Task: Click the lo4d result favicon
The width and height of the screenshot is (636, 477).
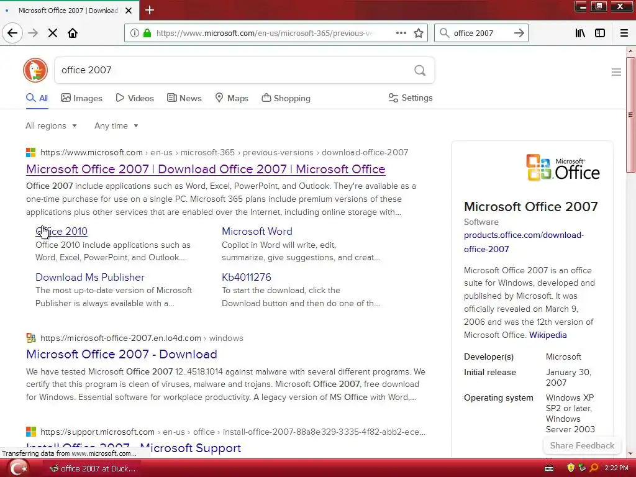Action: click(x=31, y=338)
